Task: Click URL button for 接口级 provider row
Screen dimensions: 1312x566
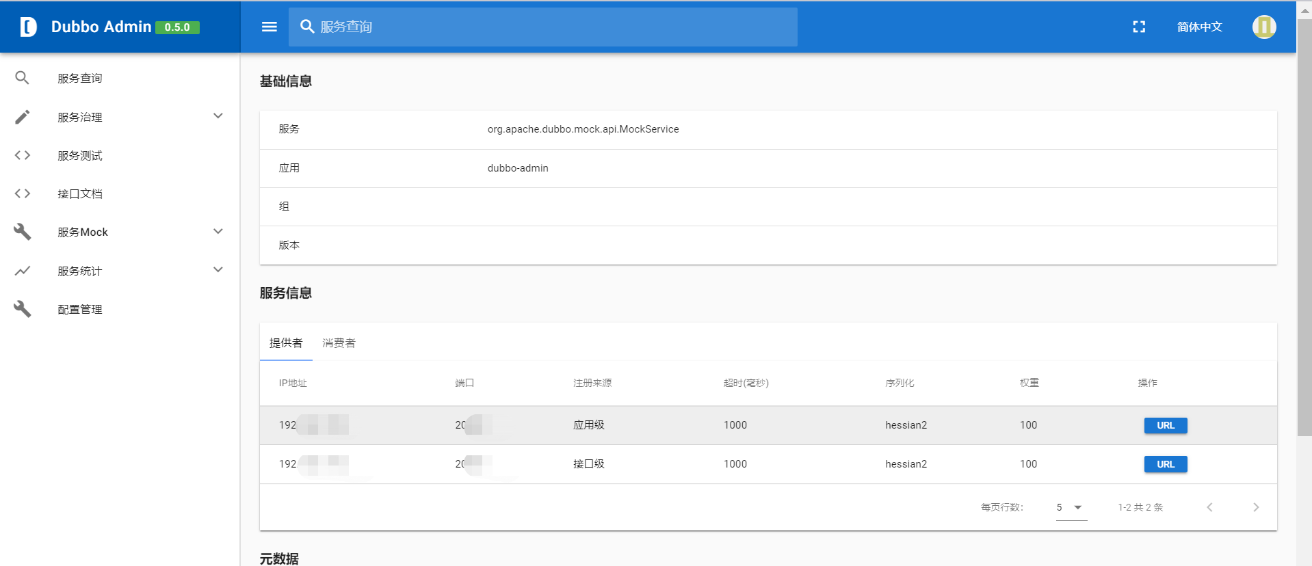Action: [x=1166, y=464]
